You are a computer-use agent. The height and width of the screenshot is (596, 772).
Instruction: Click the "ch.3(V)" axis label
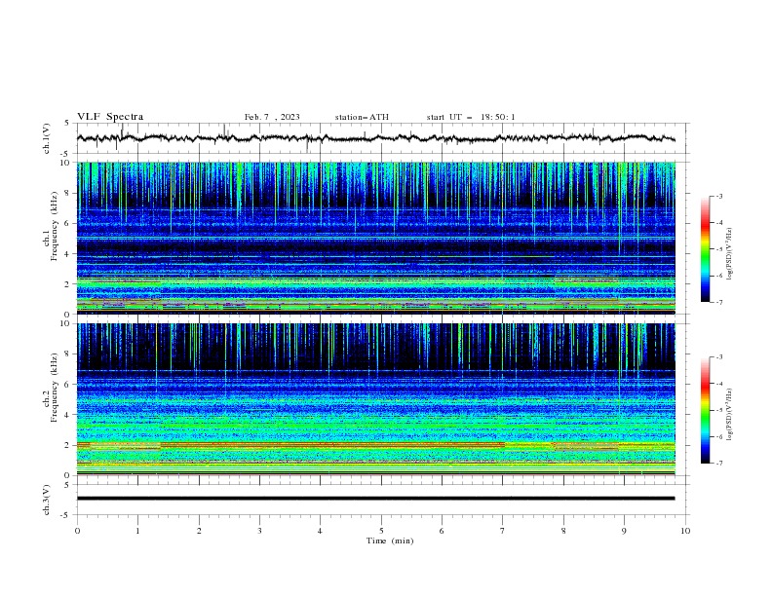coord(47,500)
